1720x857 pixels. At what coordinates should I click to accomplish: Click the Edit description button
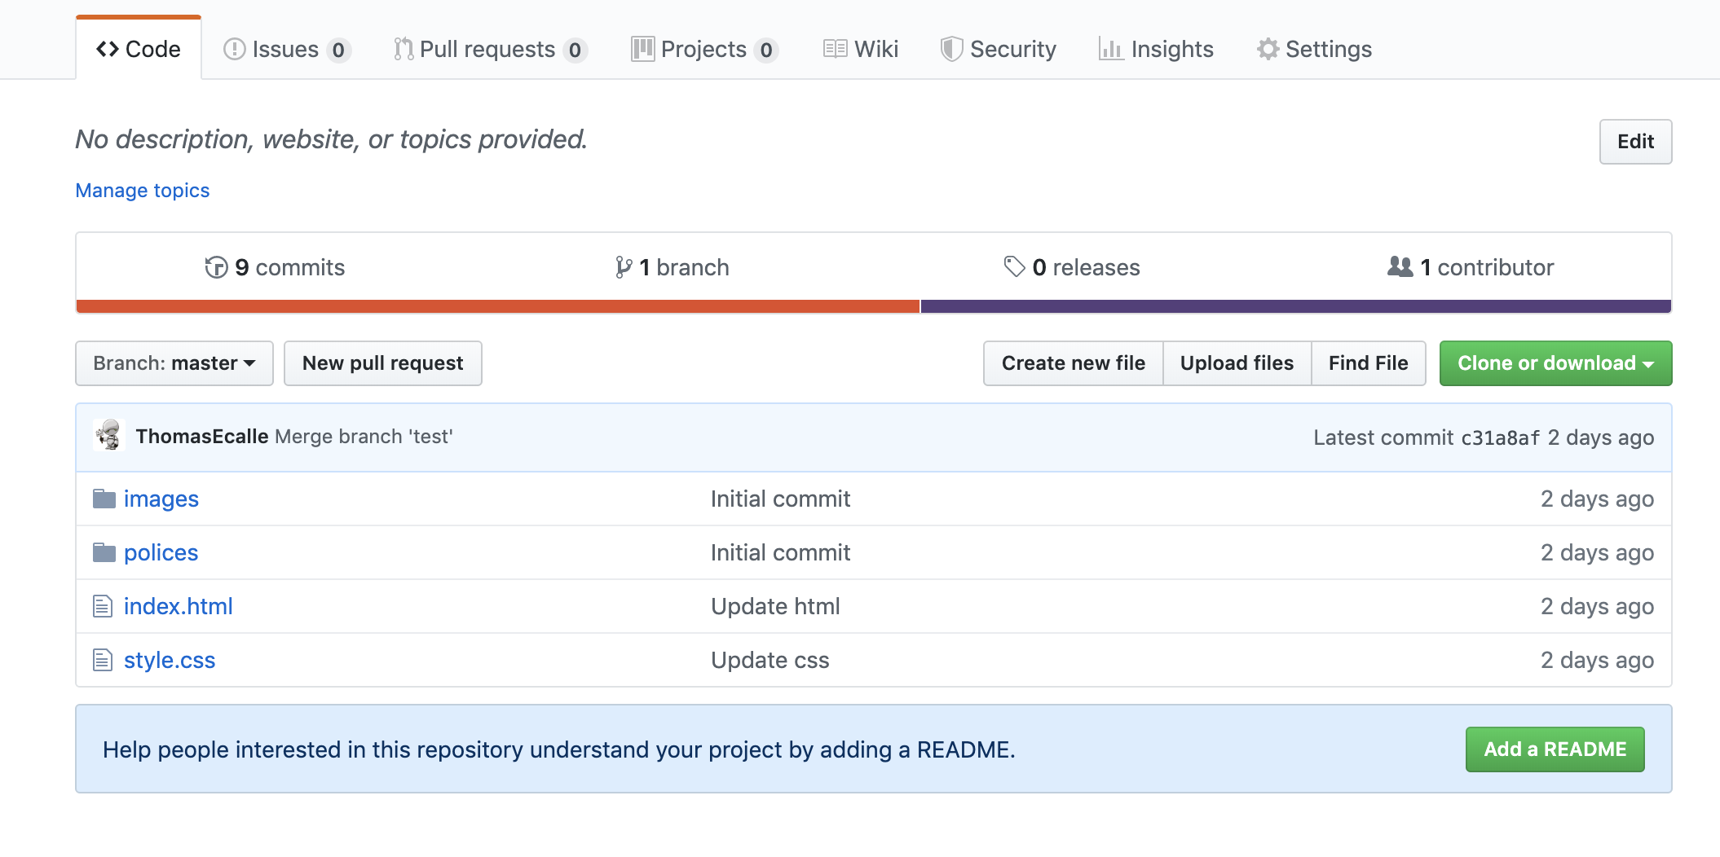(x=1635, y=142)
